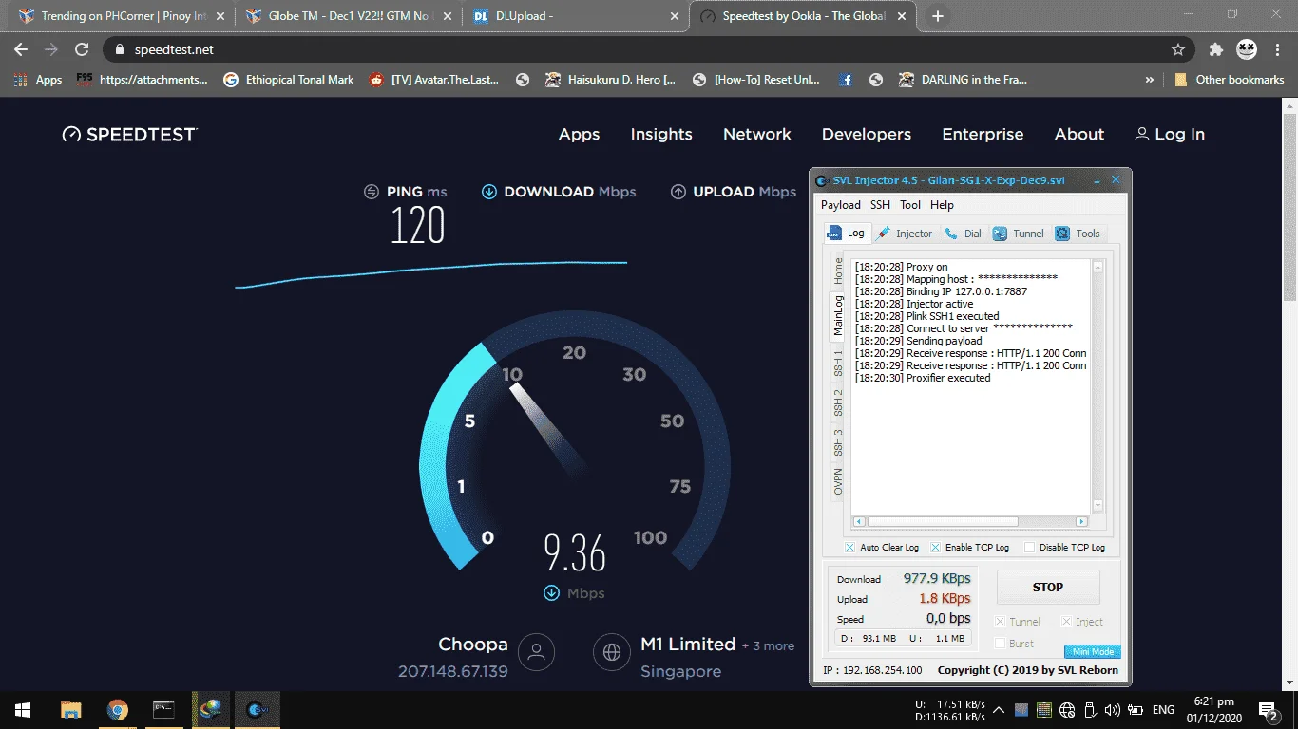Screen dimensions: 1298x729
Task: Switch to the Injector tab
Action: [x=906, y=234]
